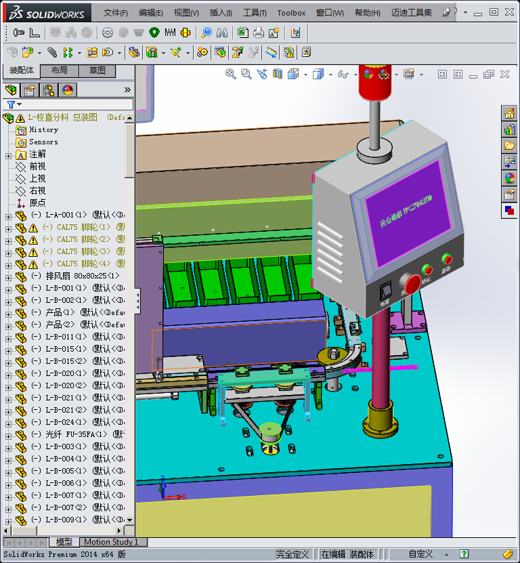This screenshot has height=563, width=520.
Task: Open Display Style dropdown arrow
Action: click(330, 75)
